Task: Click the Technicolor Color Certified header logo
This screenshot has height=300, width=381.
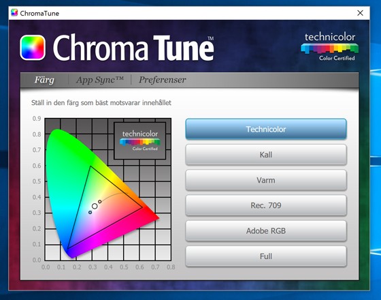Action: (x=329, y=47)
